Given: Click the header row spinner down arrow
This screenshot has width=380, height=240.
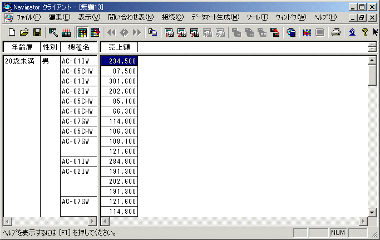Looking at the screenshot, I should (x=372, y=49).
